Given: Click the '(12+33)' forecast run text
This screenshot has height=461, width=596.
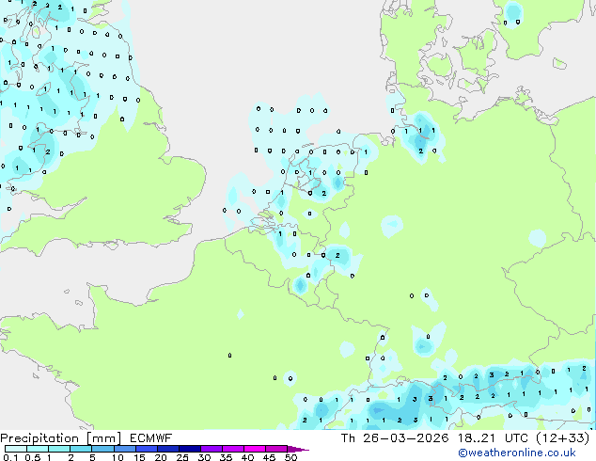Looking at the screenshot, I should click(x=562, y=438).
